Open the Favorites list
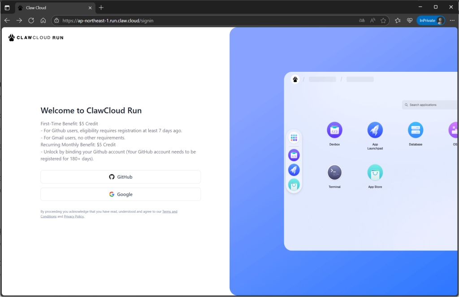The image size is (459, 297). pos(398,21)
